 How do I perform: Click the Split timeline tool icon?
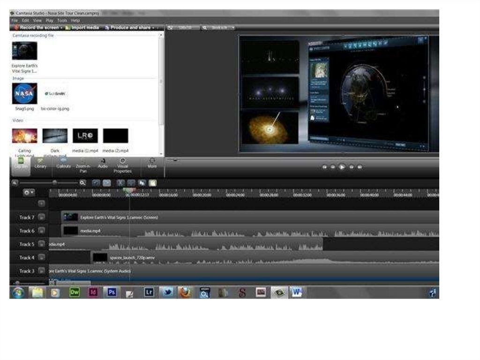pyautogui.click(x=131, y=183)
